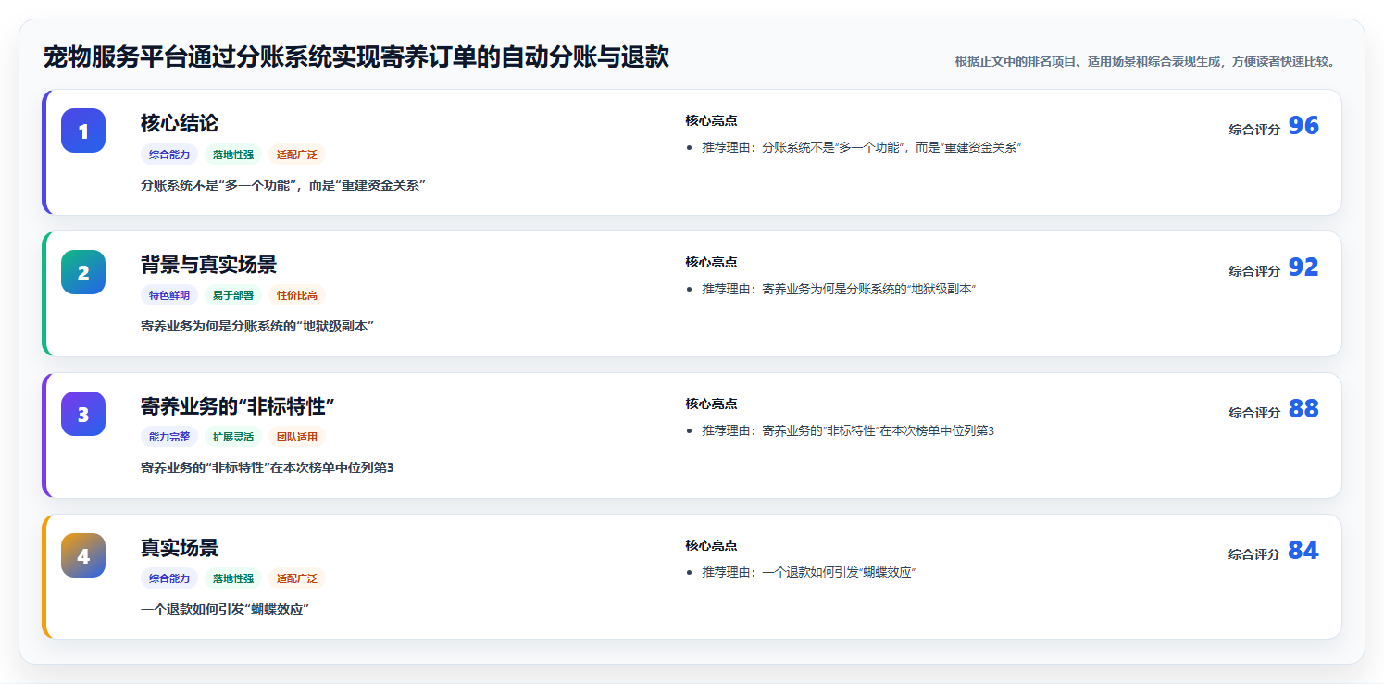Image resolution: width=1384 pixels, height=684 pixels.
Task: Click 综合评分 label beside score 88
Action: click(x=1254, y=413)
